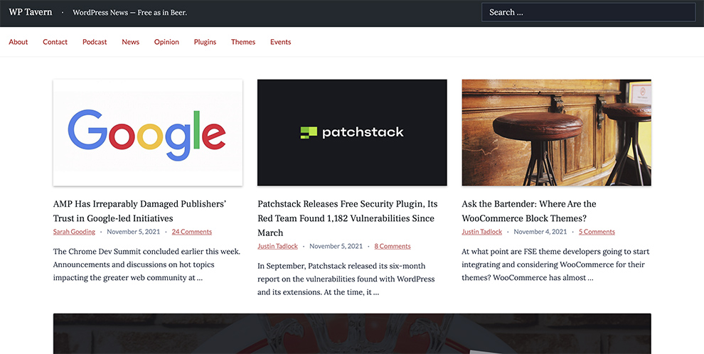704x354 pixels.
Task: Click the Google logo article thumbnail
Action: click(147, 132)
